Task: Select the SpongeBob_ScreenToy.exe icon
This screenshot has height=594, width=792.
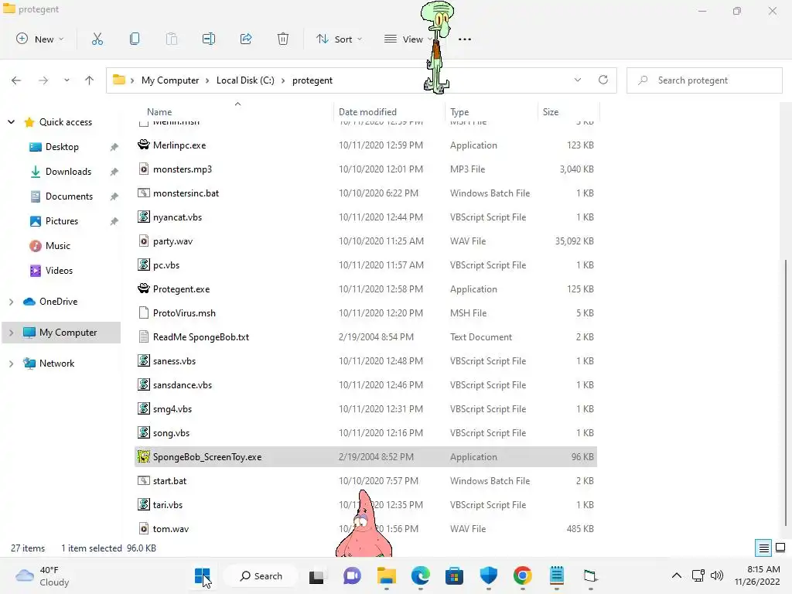Action: tap(144, 456)
